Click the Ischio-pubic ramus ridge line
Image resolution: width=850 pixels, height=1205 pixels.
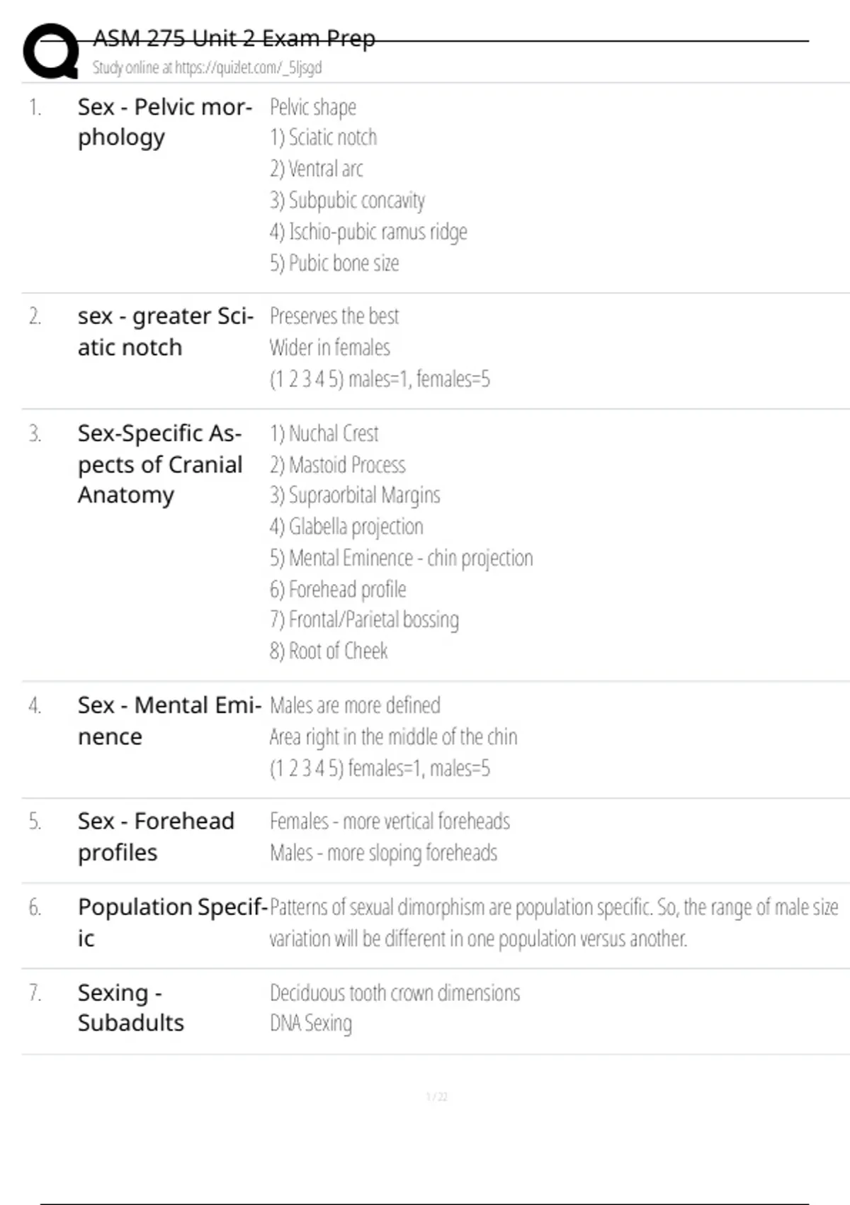click(x=368, y=232)
